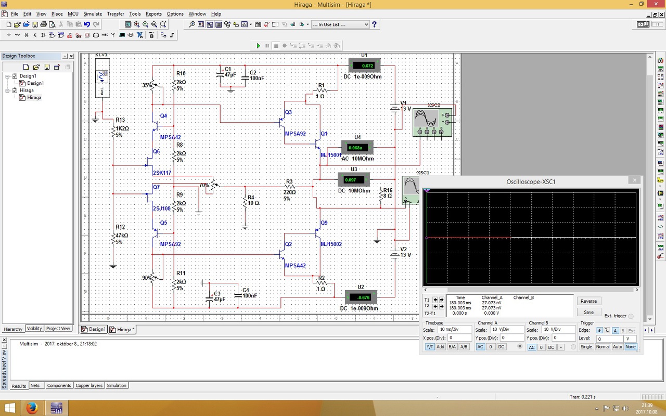Open Firefox from the Windows taskbar
The height and width of the screenshot is (416, 666).
[x=32, y=408]
